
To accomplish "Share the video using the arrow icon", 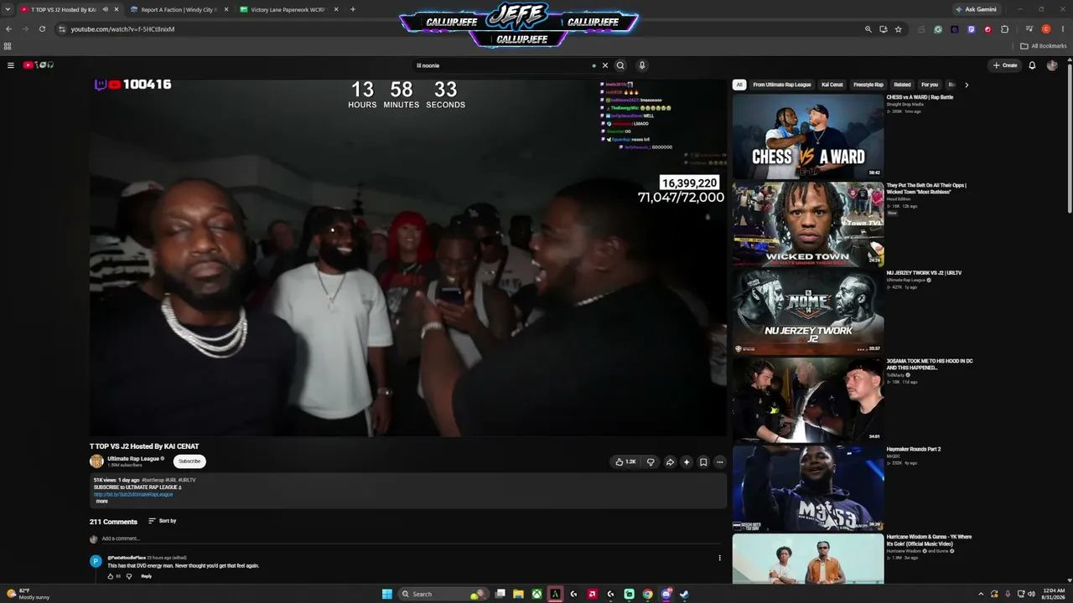I will pyautogui.click(x=670, y=461).
